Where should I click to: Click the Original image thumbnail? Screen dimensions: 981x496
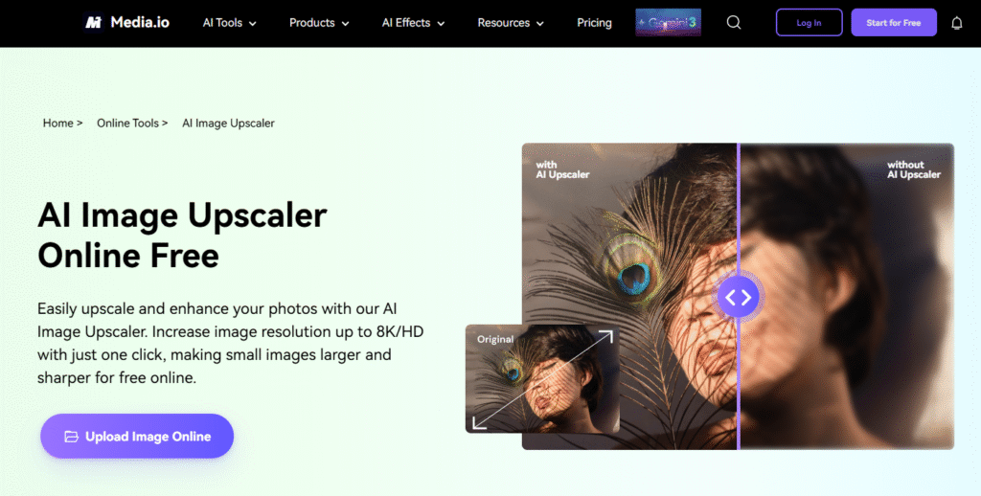tap(542, 379)
